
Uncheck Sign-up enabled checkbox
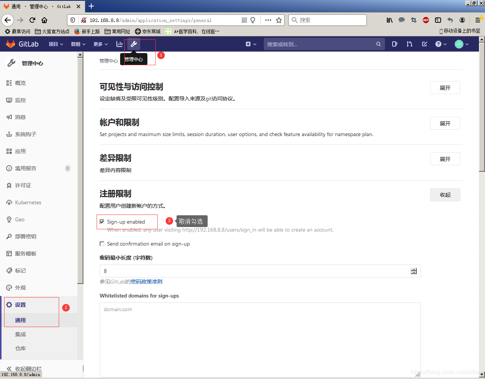pos(102,222)
